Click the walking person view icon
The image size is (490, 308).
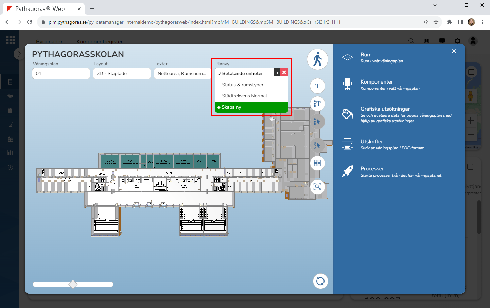(x=317, y=59)
